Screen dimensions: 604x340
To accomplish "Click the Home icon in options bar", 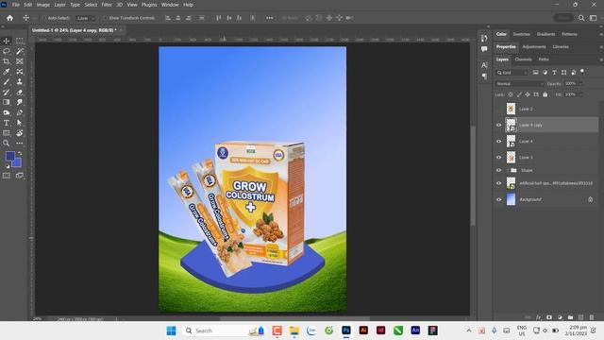I will [9, 18].
